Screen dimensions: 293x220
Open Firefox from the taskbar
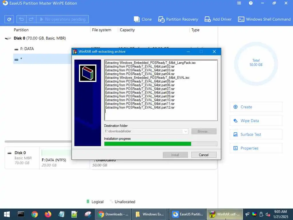click(x=48, y=214)
